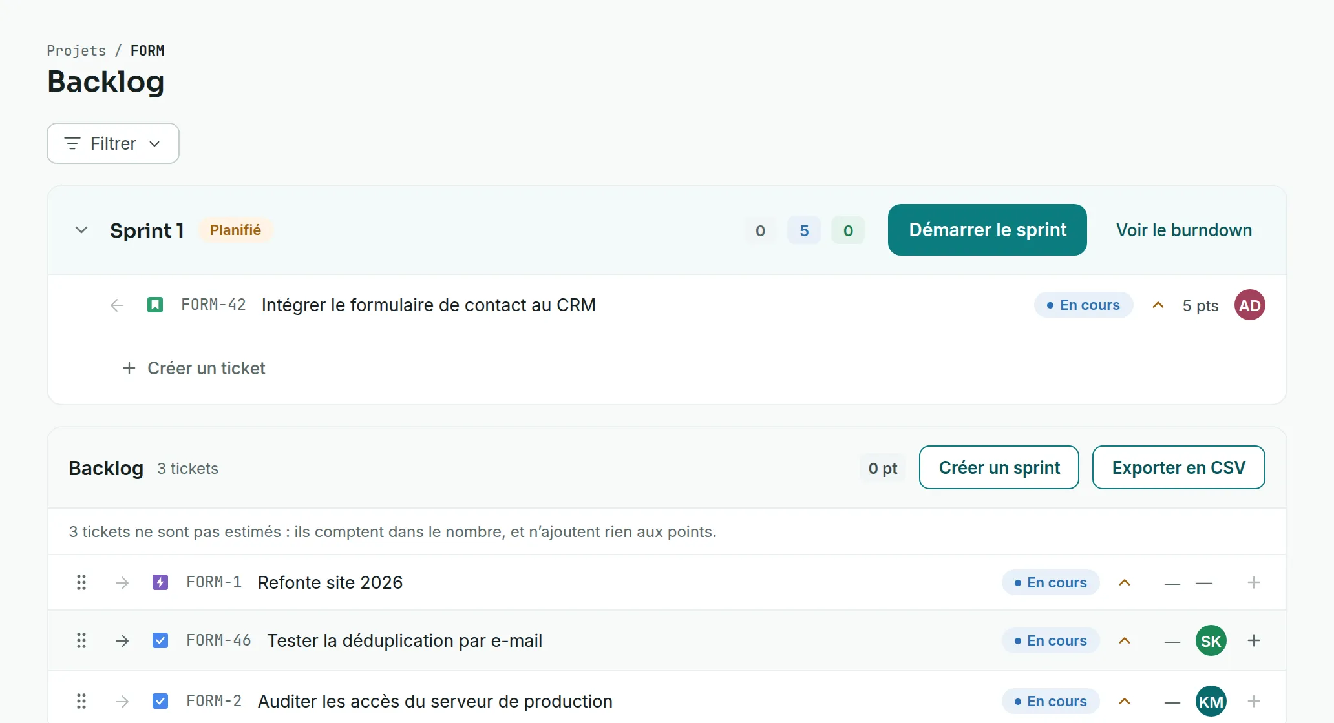Open En cours status of FORM-1
The image size is (1334, 723).
[1050, 582]
